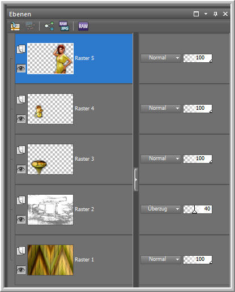
Task: Click the purple RAW toolbar icon
Action: pyautogui.click(x=83, y=26)
